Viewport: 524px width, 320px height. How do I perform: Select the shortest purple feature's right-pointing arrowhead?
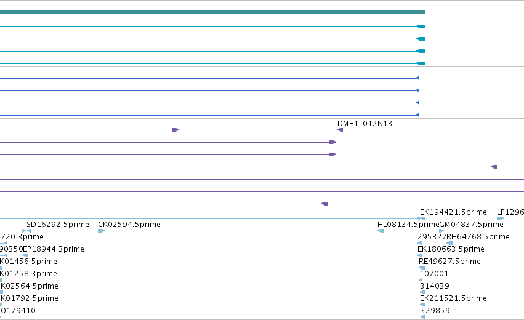click(175, 130)
